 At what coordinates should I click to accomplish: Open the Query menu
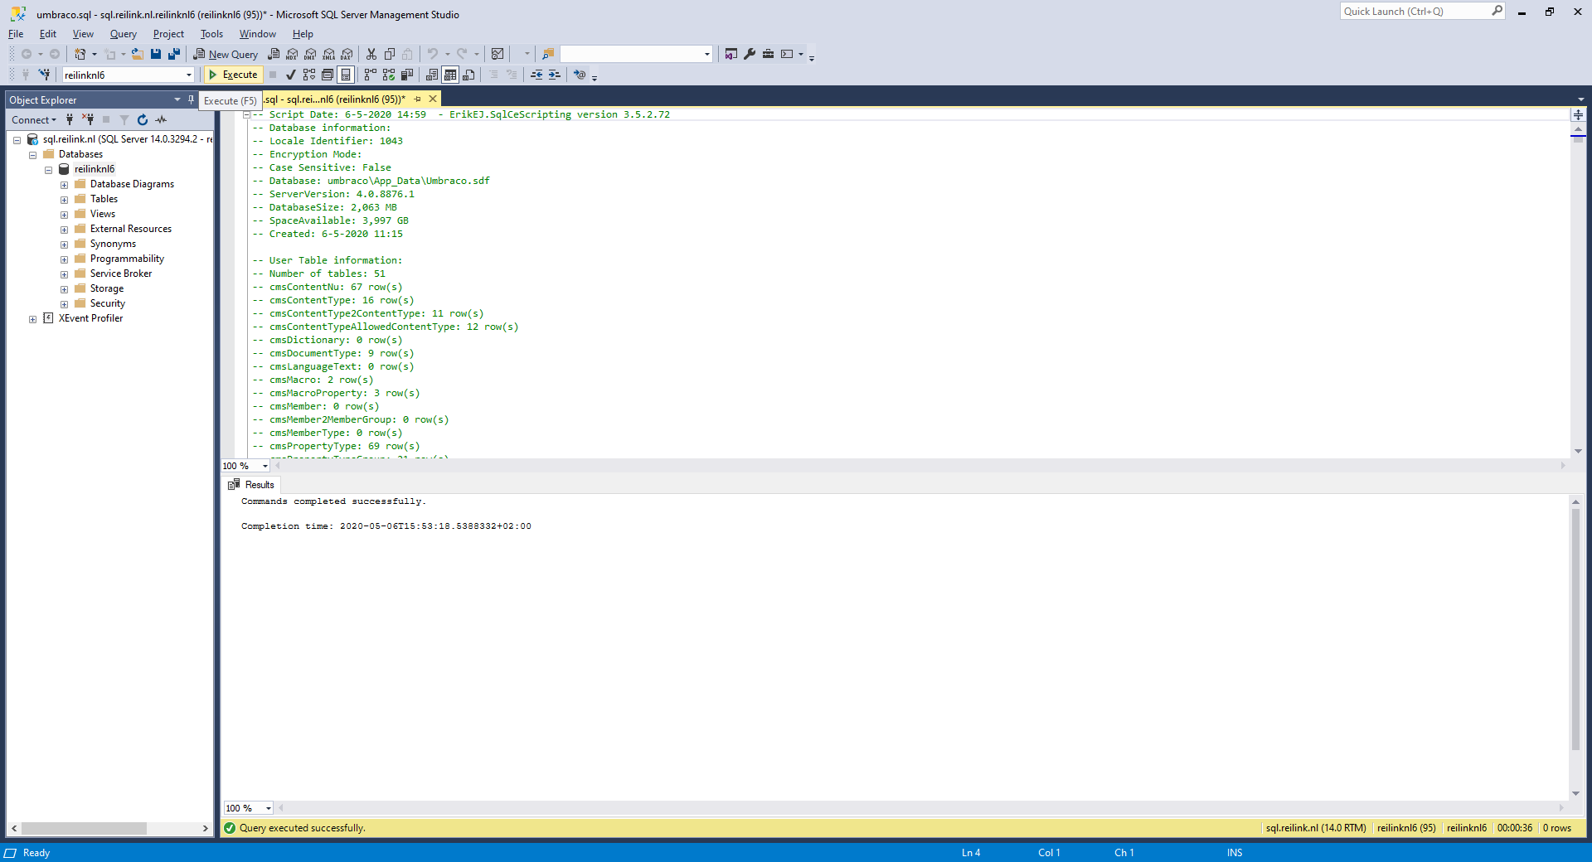click(123, 34)
